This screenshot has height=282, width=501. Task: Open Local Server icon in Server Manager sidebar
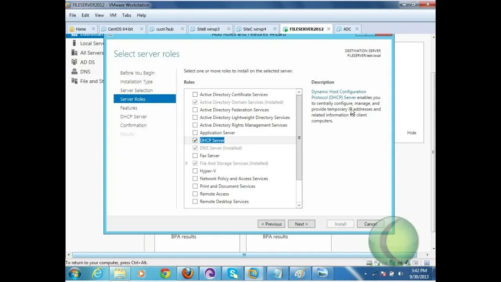(x=74, y=43)
